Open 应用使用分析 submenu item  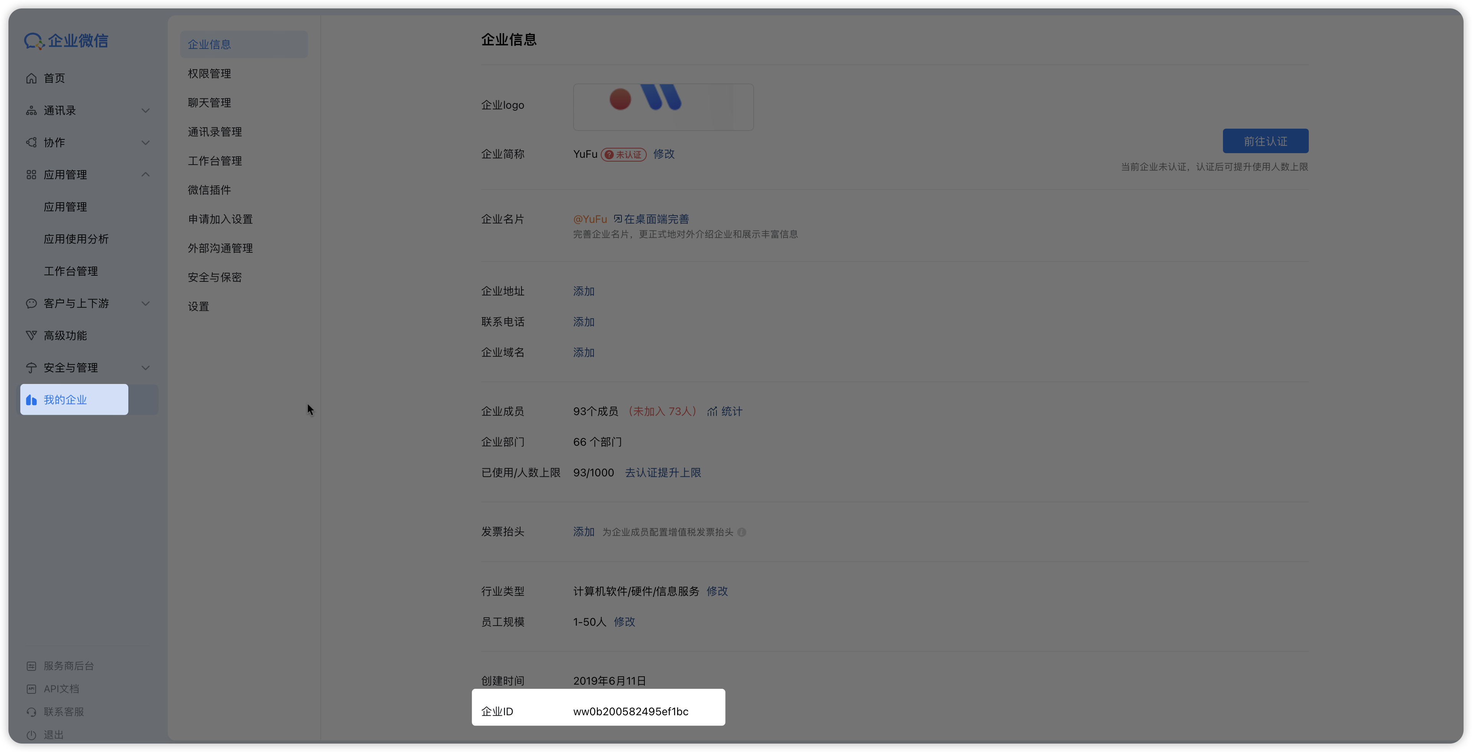click(x=76, y=239)
